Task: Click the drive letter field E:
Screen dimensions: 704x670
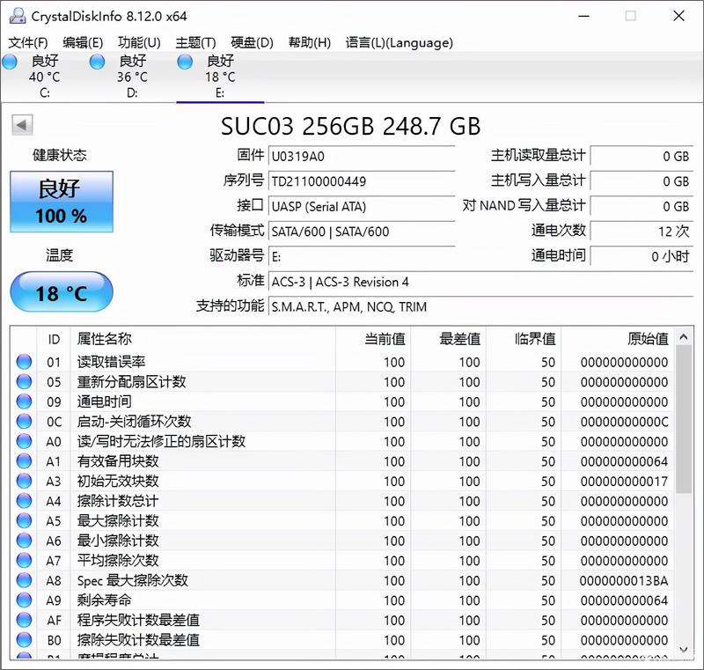Action: click(362, 257)
